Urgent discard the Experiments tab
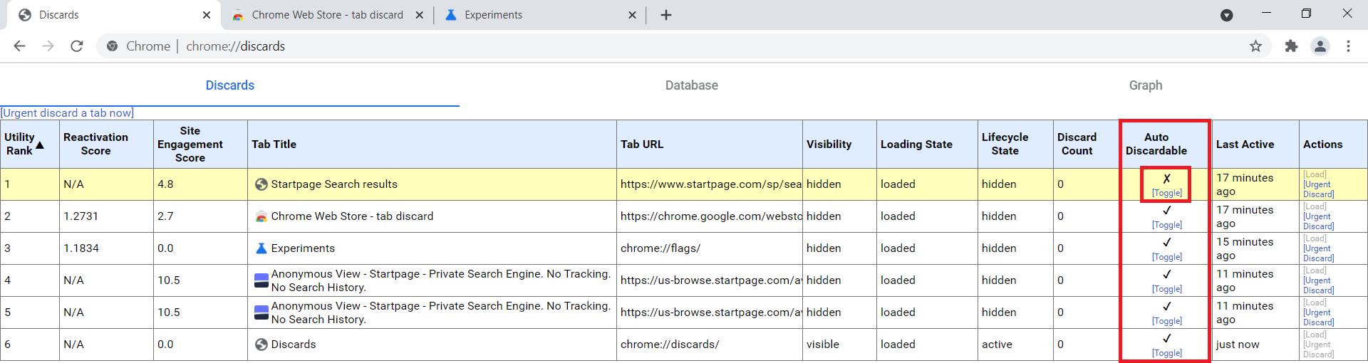Viewport: 1368px width, 363px height. point(1318,253)
